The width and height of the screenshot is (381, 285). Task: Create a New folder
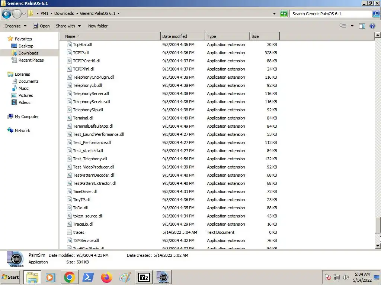tap(98, 26)
